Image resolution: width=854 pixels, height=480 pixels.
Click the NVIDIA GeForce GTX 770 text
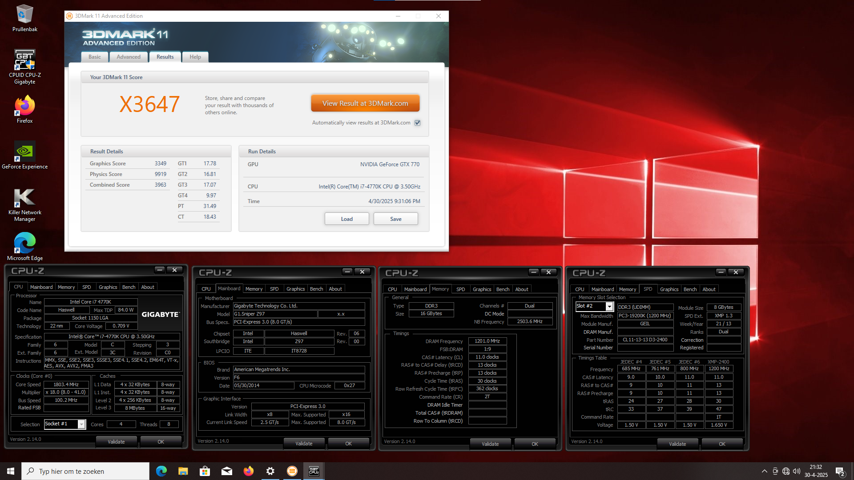[x=390, y=164]
